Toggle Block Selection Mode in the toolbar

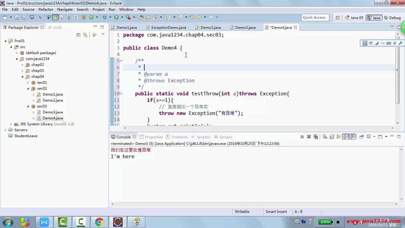(x=69, y=17)
